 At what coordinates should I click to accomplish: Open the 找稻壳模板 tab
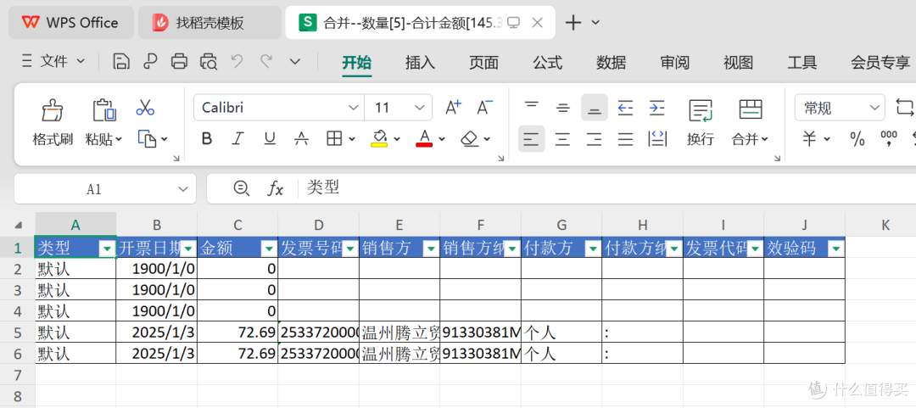pyautogui.click(x=209, y=23)
